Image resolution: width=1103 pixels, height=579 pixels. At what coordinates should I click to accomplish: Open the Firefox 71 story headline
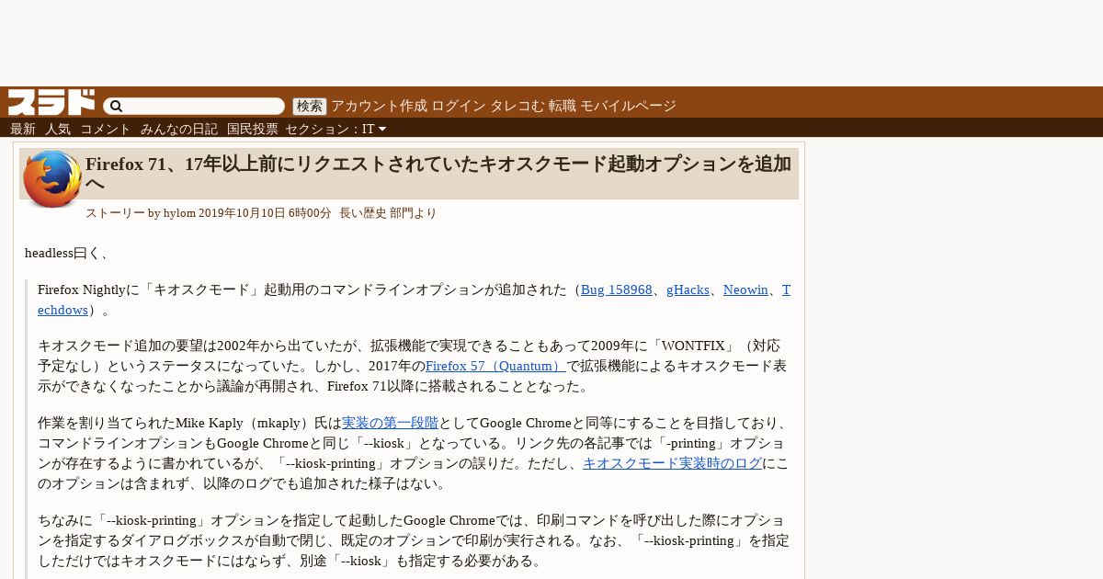[438, 174]
